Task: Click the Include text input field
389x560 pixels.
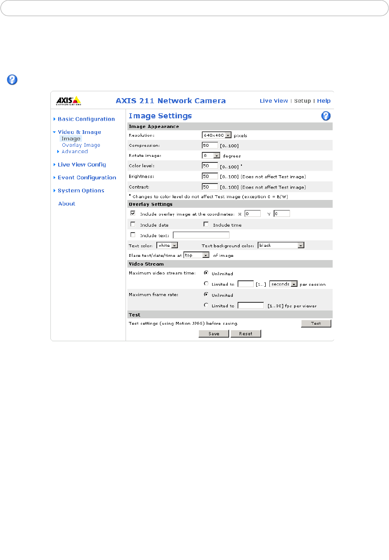Action: click(x=201, y=235)
